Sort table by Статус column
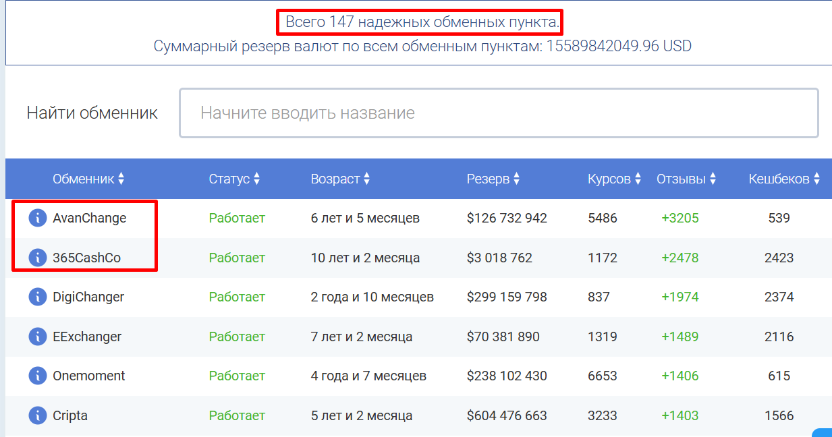This screenshot has width=832, height=437. (234, 179)
